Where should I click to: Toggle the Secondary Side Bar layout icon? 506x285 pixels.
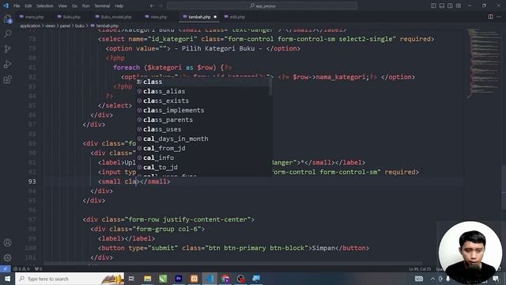[450, 6]
